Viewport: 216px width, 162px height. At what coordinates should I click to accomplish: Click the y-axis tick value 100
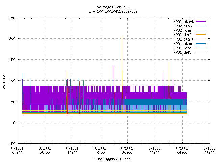coord(12,81)
